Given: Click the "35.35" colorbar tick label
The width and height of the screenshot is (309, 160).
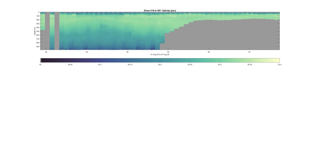Looking at the screenshot, I should tap(250, 65).
